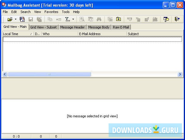Click the grayed copy documents icon

coord(50,19)
